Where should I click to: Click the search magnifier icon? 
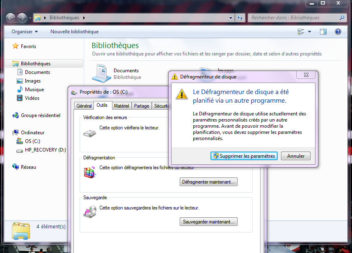click(342, 18)
